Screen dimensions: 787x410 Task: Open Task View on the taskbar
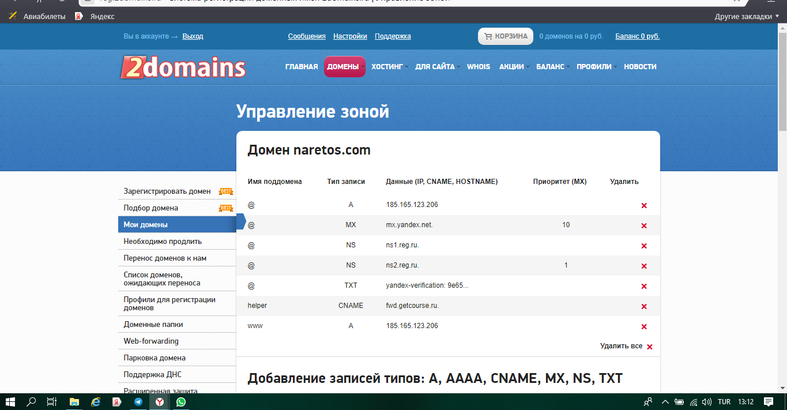coord(52,402)
